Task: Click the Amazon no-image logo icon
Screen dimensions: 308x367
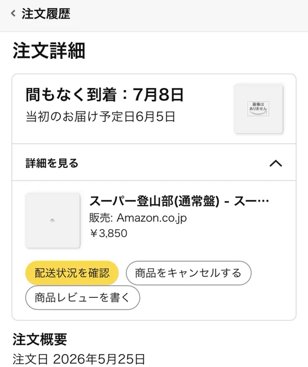Action: click(258, 108)
